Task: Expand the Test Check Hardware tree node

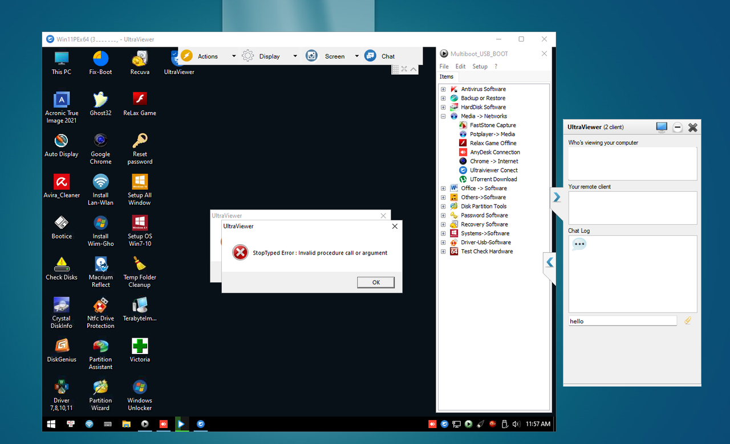Action: tap(443, 252)
